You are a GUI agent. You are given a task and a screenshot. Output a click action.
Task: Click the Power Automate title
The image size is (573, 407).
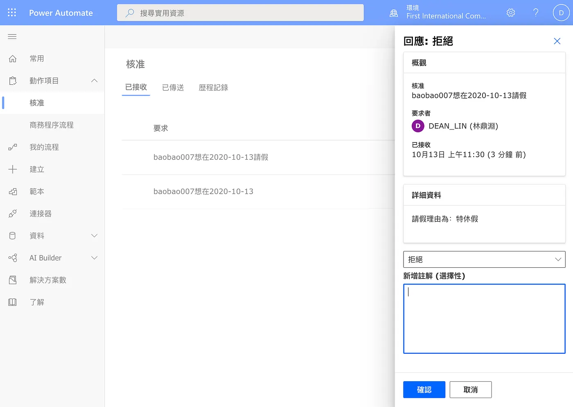pyautogui.click(x=61, y=13)
